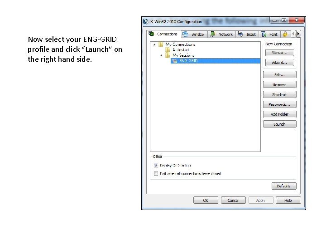Close the X-Win32 Configuration window
This screenshot has width=326, height=245.
tap(297, 20)
